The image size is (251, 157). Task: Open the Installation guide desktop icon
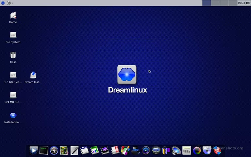pos(13,115)
